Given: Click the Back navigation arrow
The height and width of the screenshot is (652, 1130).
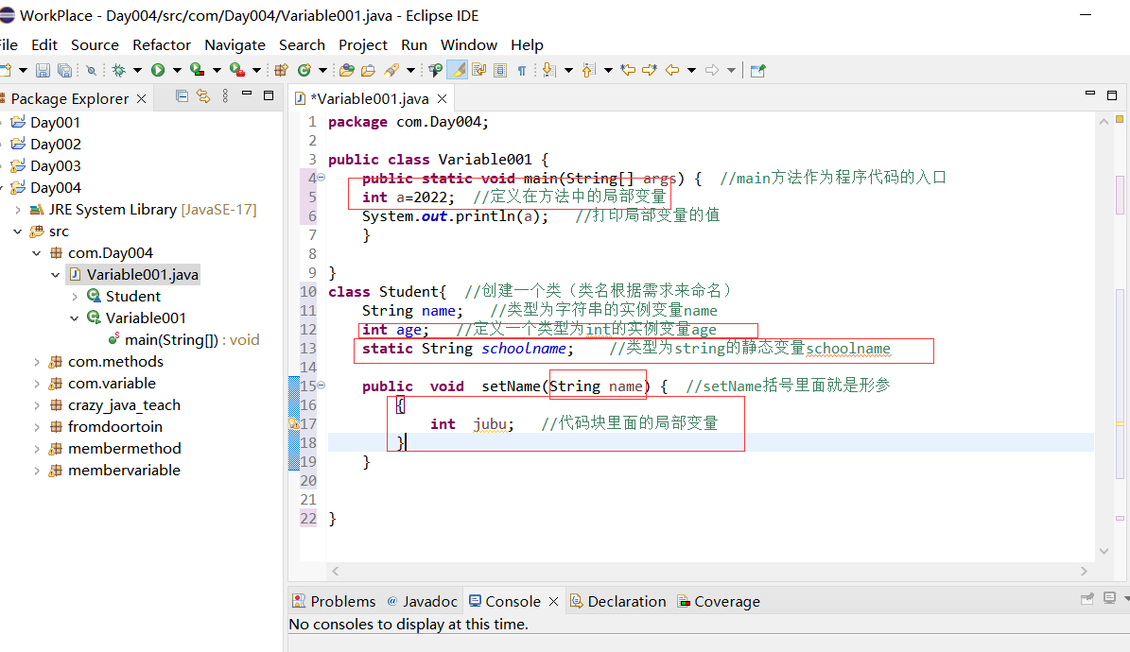Looking at the screenshot, I should [x=670, y=70].
